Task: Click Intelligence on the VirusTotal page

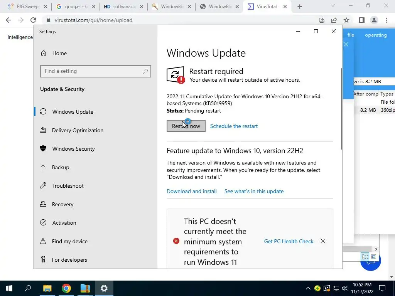Action: pos(20,37)
